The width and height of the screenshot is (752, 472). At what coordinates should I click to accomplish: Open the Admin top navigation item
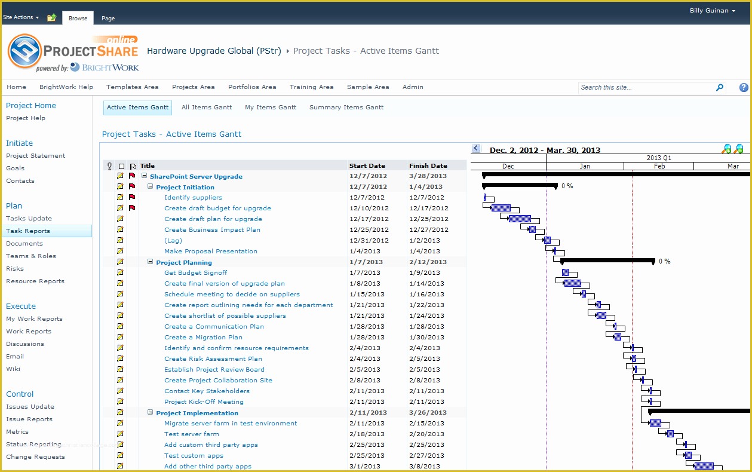click(413, 87)
